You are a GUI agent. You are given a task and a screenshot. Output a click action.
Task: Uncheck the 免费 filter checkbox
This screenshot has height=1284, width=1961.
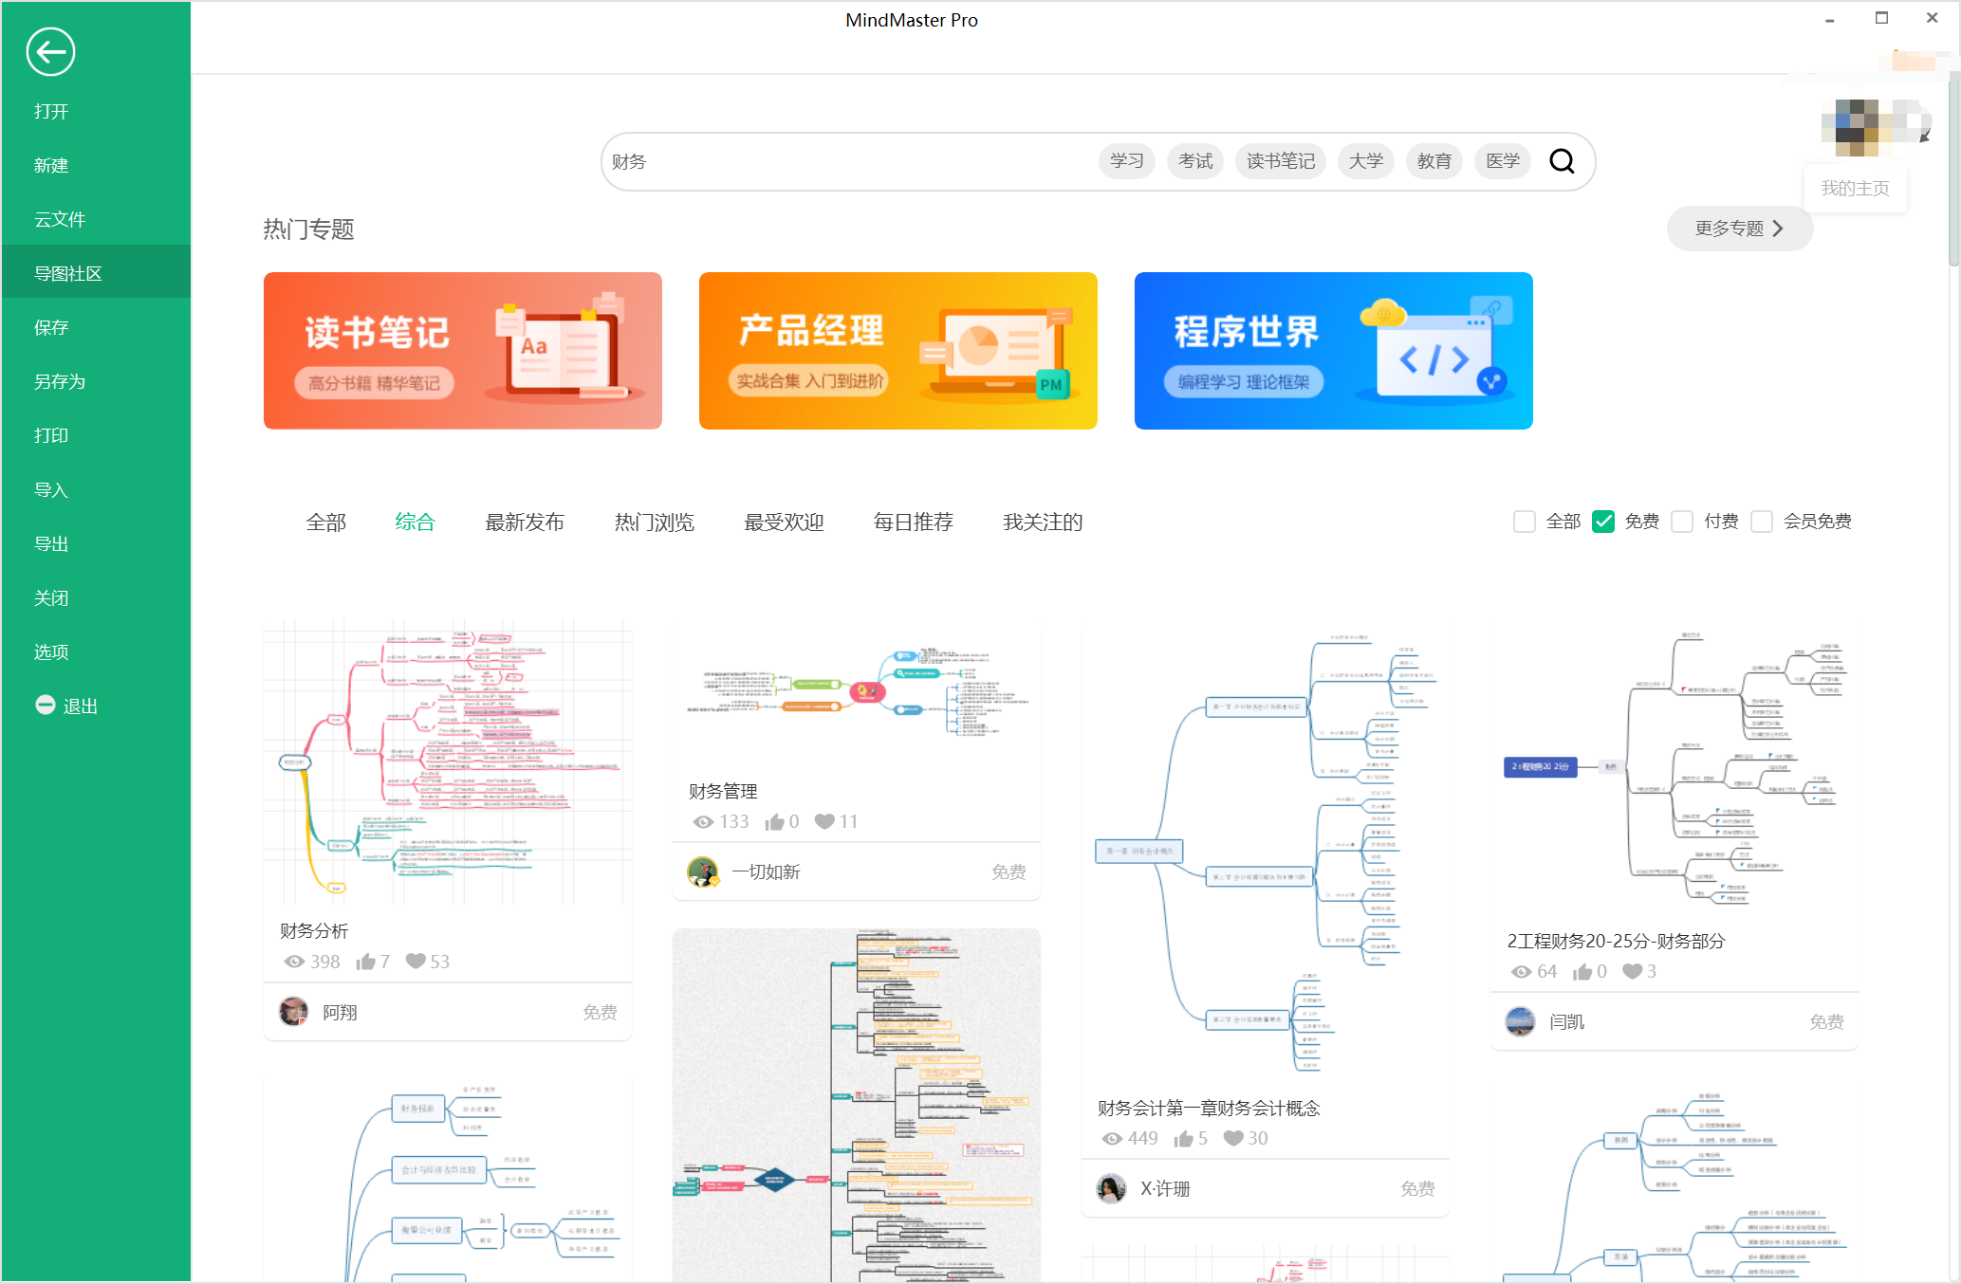[x=1603, y=522]
